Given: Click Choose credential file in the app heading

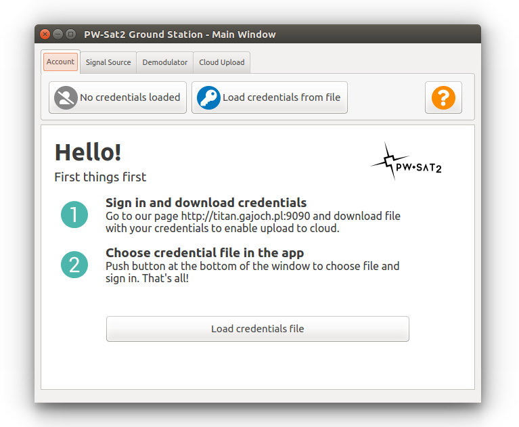Looking at the screenshot, I should [x=205, y=253].
